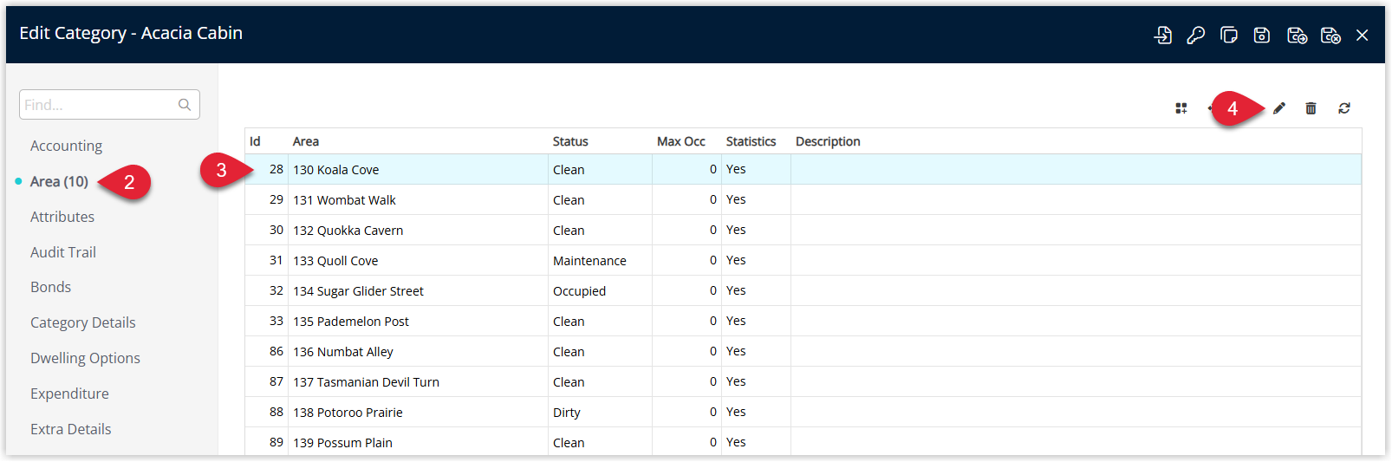Go to the Bonds section

coord(50,287)
